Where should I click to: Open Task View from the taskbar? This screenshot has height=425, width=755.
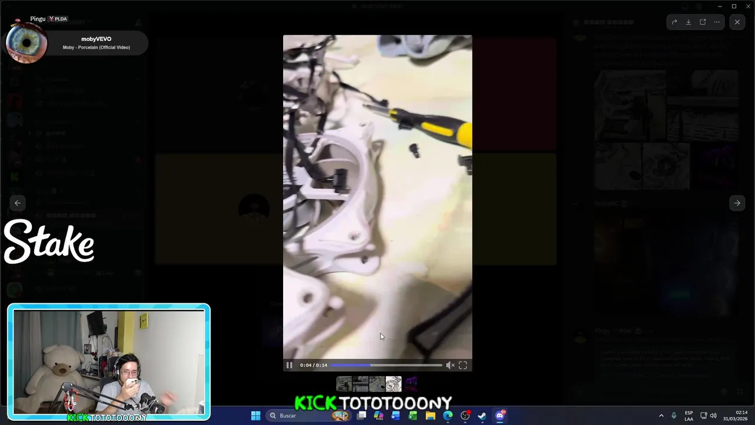point(362,416)
